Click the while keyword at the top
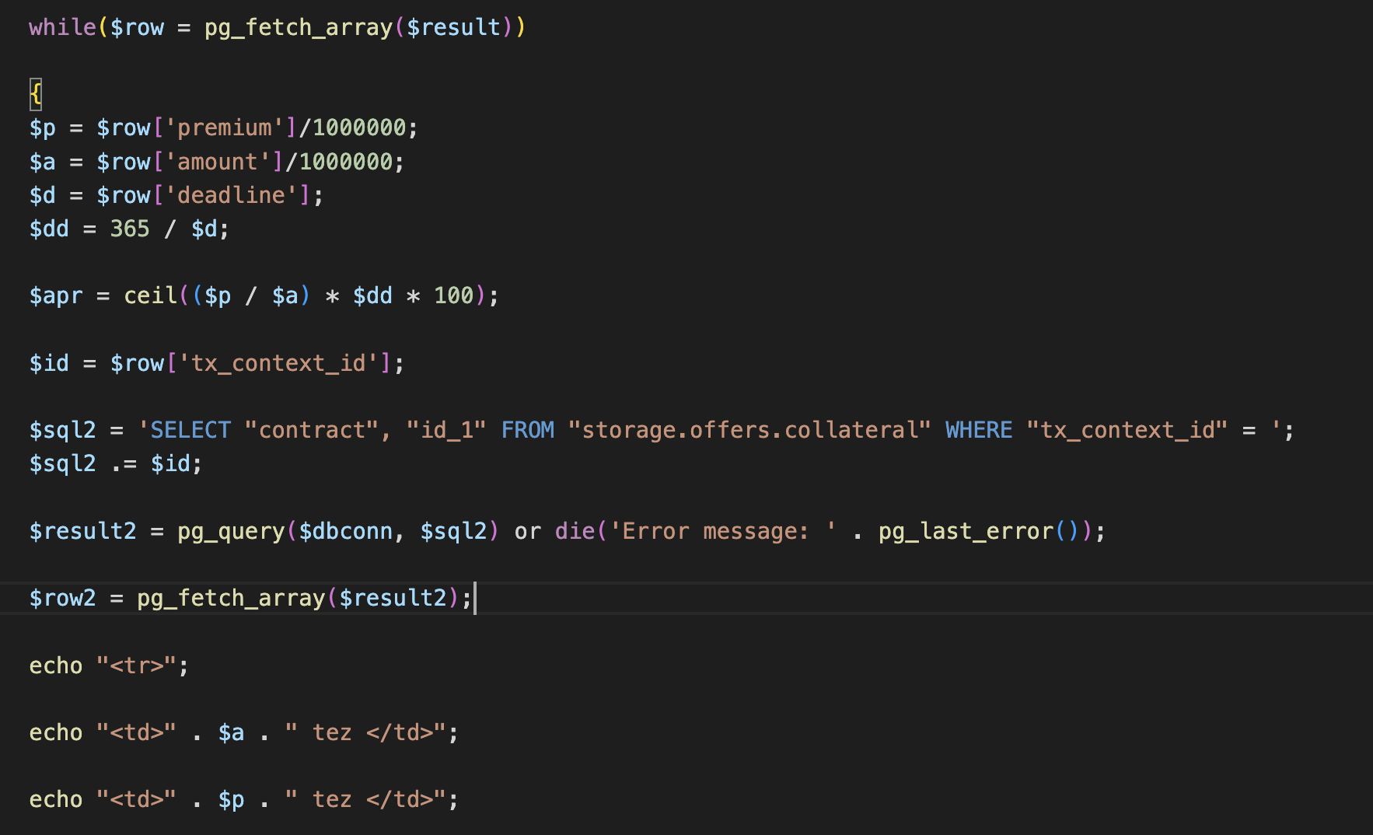The width and height of the screenshot is (1373, 835). (x=62, y=27)
